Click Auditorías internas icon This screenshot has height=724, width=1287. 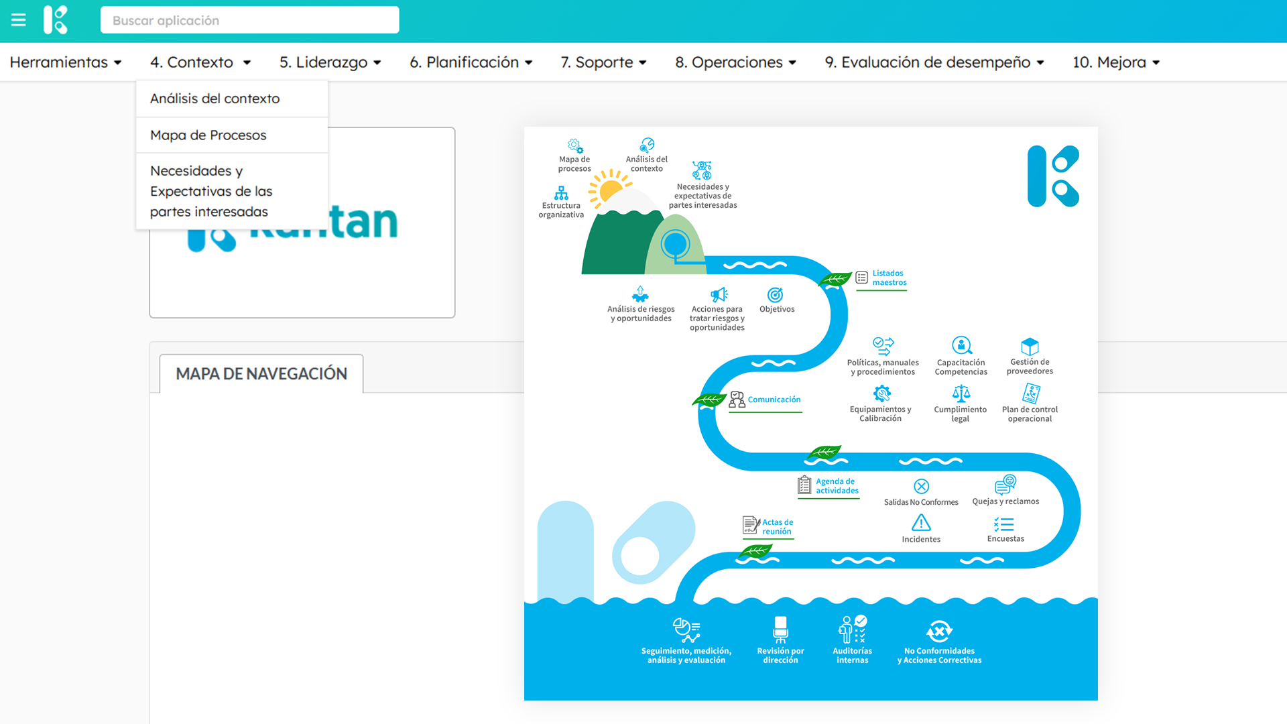[853, 629]
